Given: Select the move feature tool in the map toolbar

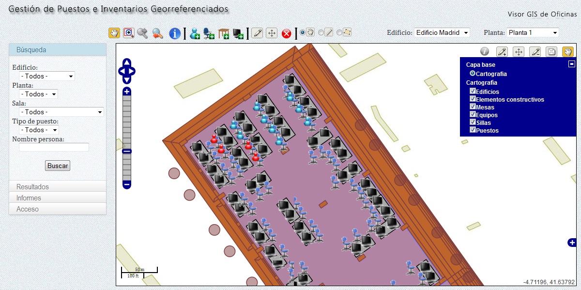Looking at the screenshot, I should pyautogui.click(x=519, y=52).
